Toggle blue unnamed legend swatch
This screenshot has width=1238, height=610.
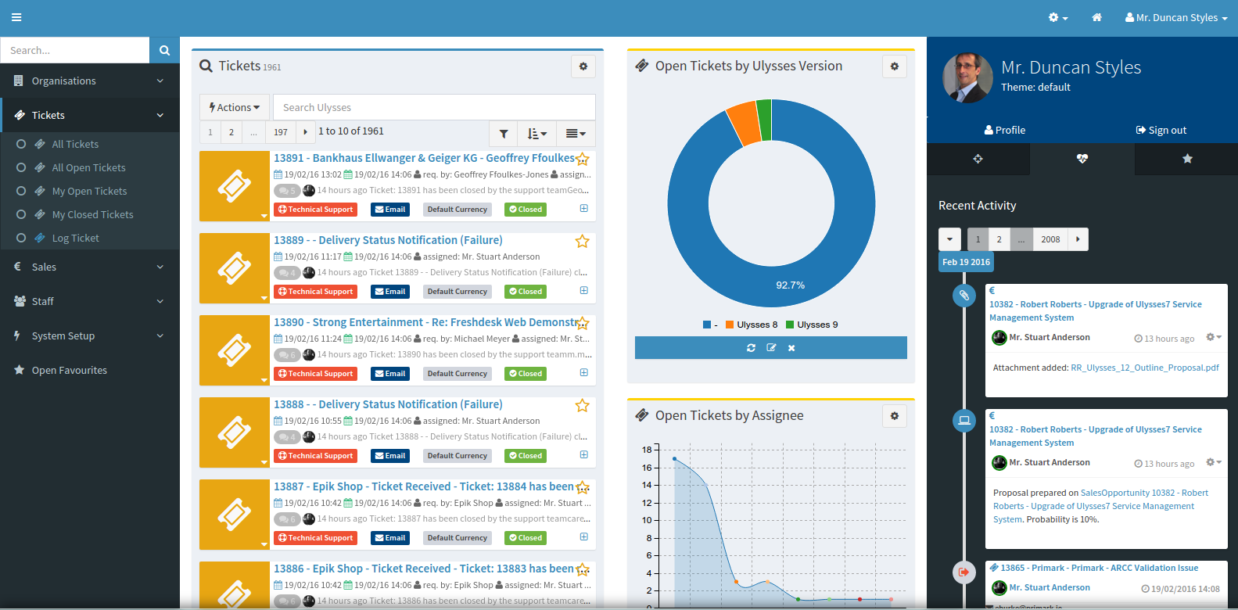point(707,325)
